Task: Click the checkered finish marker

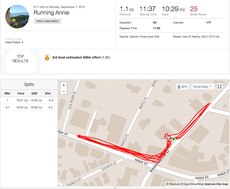Action: click(167, 138)
